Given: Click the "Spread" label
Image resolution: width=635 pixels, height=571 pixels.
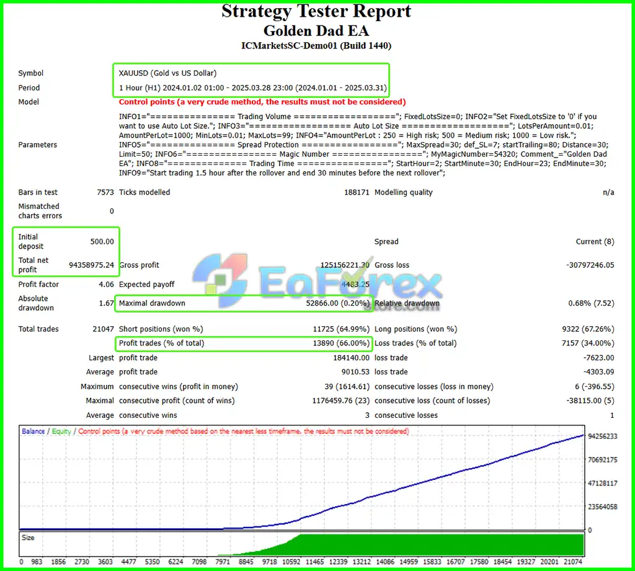Looking at the screenshot, I should (x=386, y=242).
